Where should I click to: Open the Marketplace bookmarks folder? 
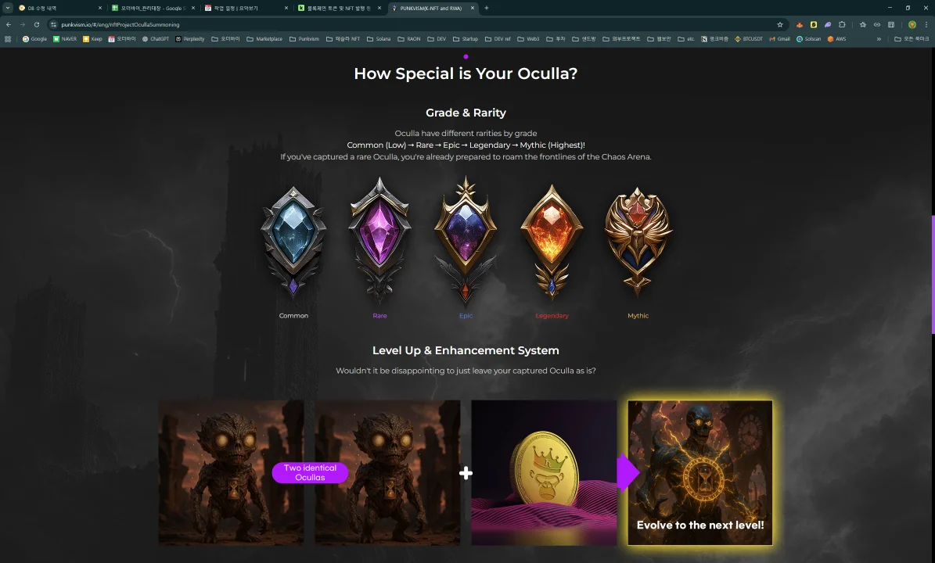click(264, 39)
